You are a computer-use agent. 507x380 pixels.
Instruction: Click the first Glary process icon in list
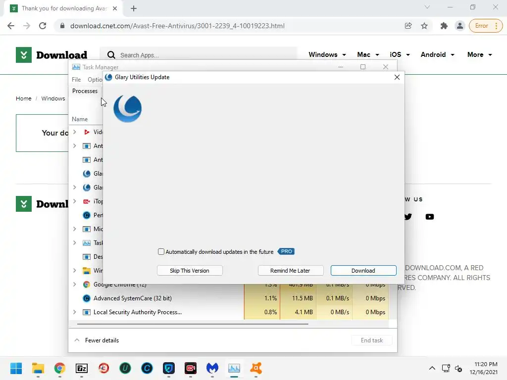point(87,174)
